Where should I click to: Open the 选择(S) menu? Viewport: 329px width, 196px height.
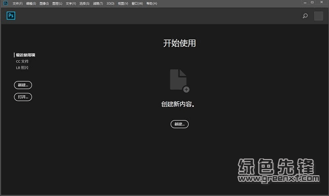pos(84,4)
